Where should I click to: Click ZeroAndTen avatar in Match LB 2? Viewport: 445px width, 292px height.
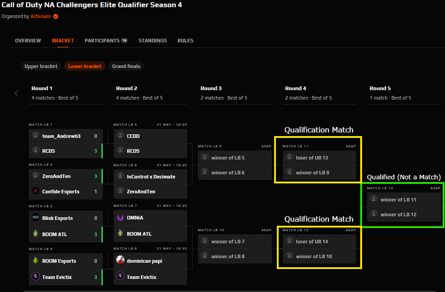click(x=36, y=176)
